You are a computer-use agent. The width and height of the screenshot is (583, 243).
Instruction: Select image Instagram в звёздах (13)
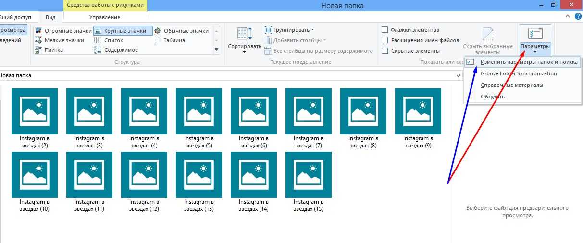point(199,182)
